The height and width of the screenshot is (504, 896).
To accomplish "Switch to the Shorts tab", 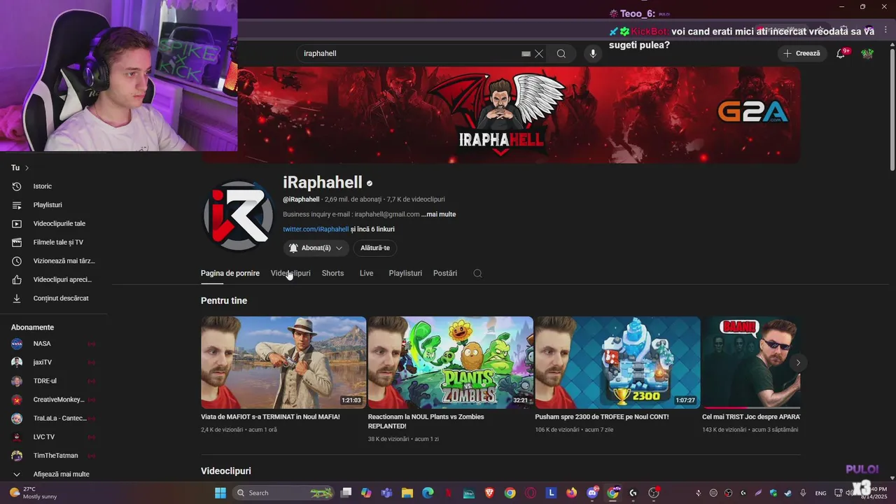I will 332,273.
